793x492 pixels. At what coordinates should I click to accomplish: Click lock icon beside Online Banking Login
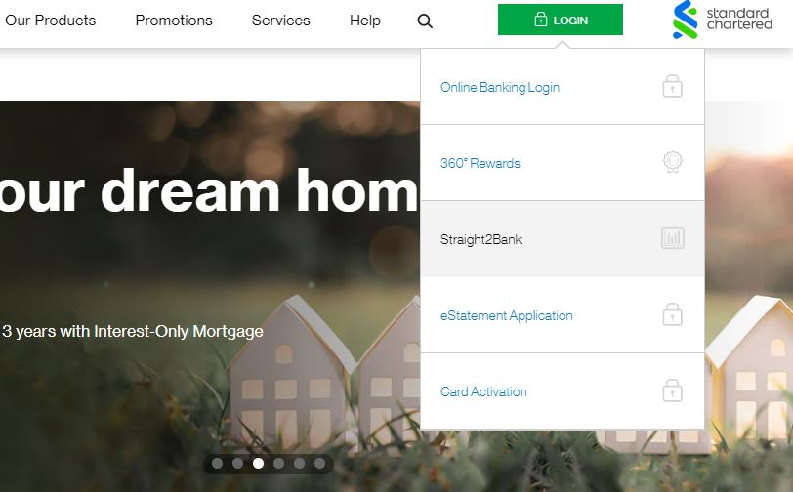[672, 87]
